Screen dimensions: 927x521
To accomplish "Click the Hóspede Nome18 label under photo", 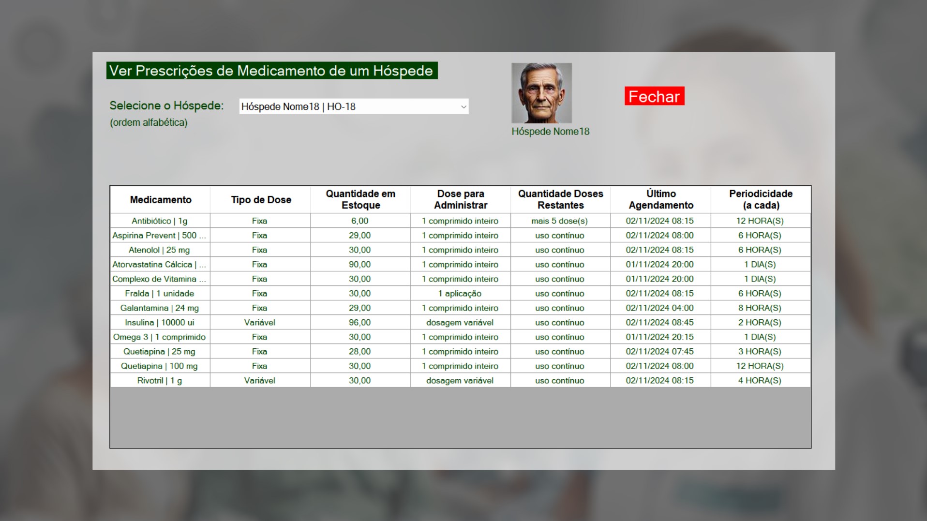I will (x=550, y=132).
